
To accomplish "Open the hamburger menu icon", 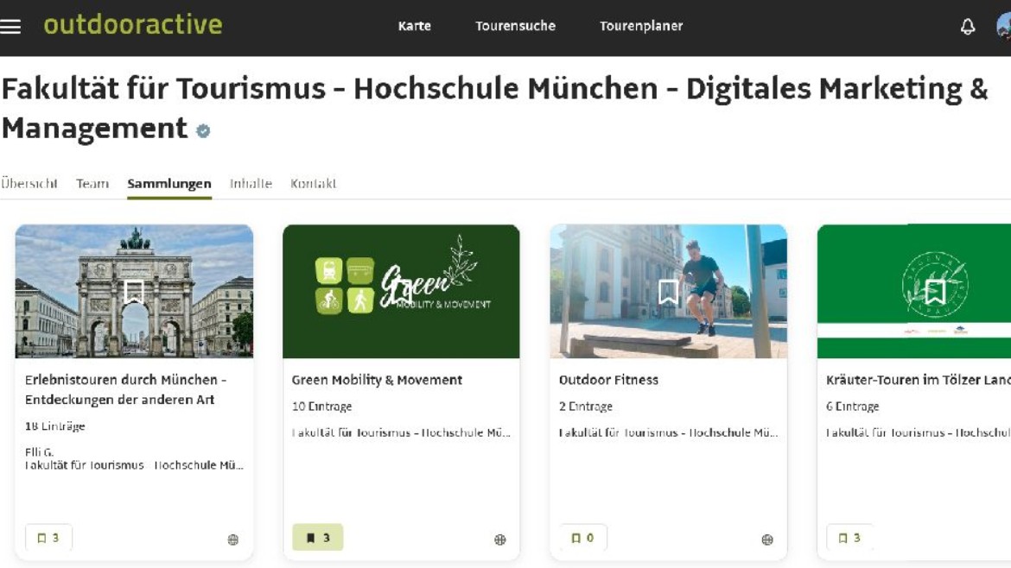I will 10,27.
